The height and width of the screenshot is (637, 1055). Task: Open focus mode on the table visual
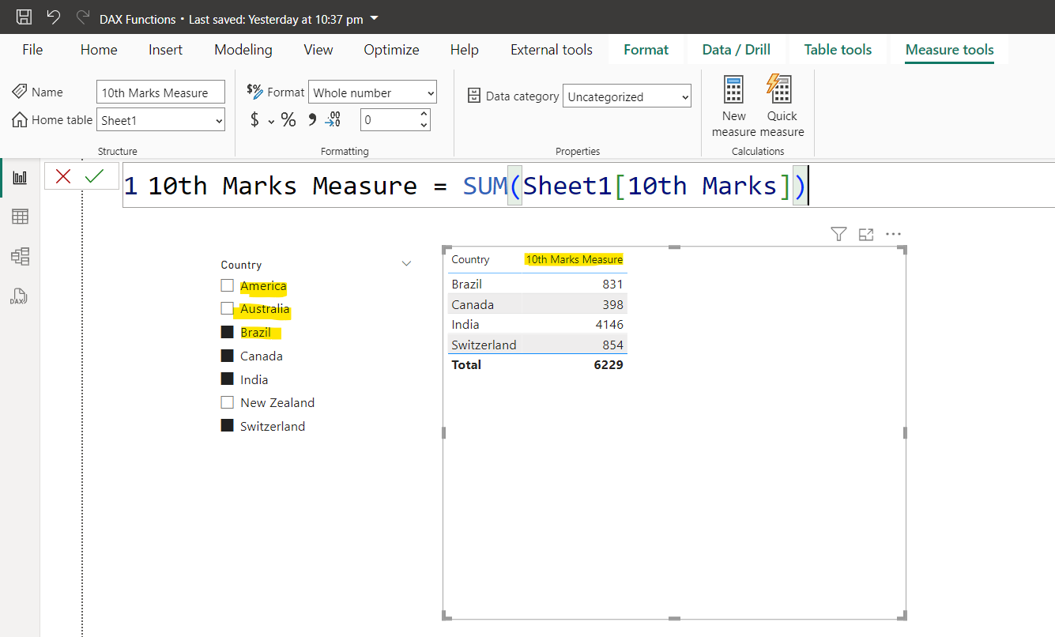click(865, 234)
